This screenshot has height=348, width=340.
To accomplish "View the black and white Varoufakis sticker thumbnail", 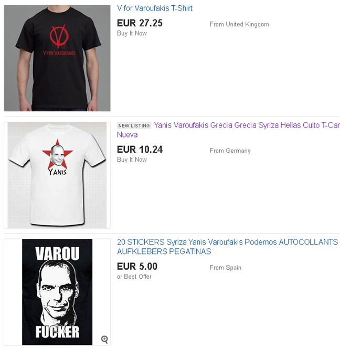I will (57, 292).
